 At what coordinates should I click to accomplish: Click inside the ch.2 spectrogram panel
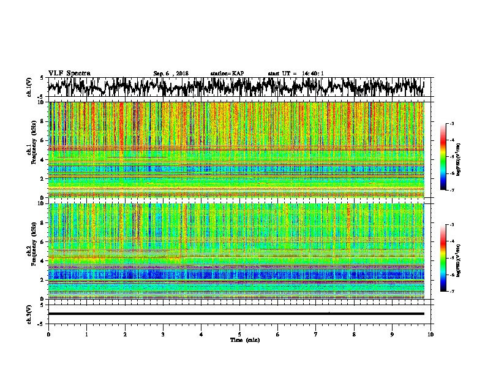(x=236, y=251)
